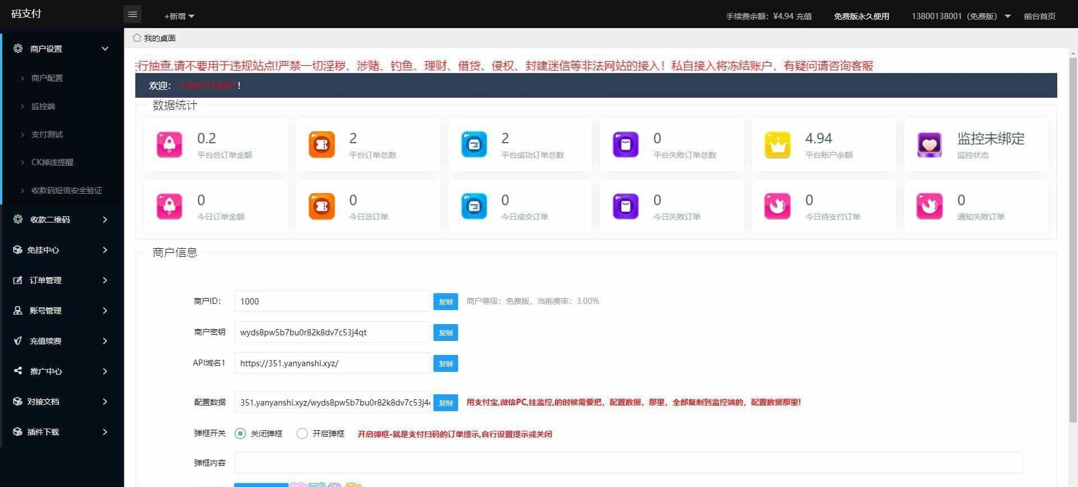1078x487 pixels.
Task: Click the share icon beside 推广中心
Action: point(18,371)
